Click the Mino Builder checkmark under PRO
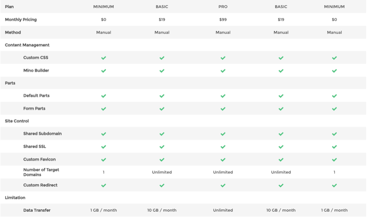This screenshot has height=217, width=367. tap(223, 71)
